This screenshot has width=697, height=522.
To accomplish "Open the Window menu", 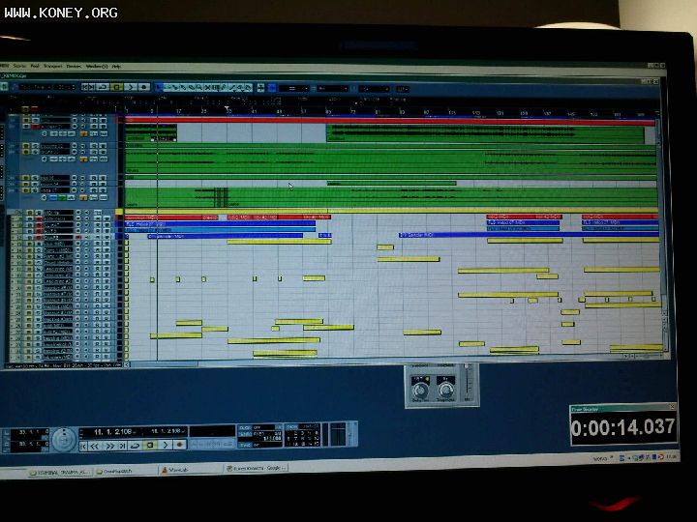I will 97,66.
